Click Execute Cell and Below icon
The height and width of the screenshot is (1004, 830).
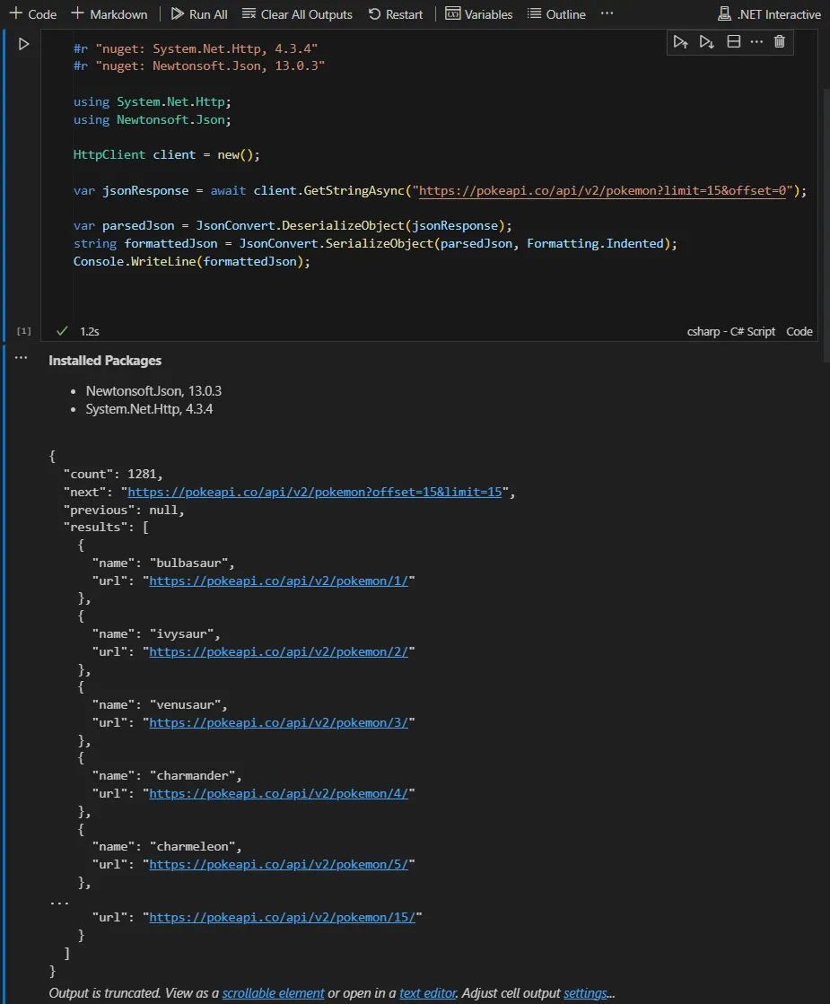tap(707, 41)
